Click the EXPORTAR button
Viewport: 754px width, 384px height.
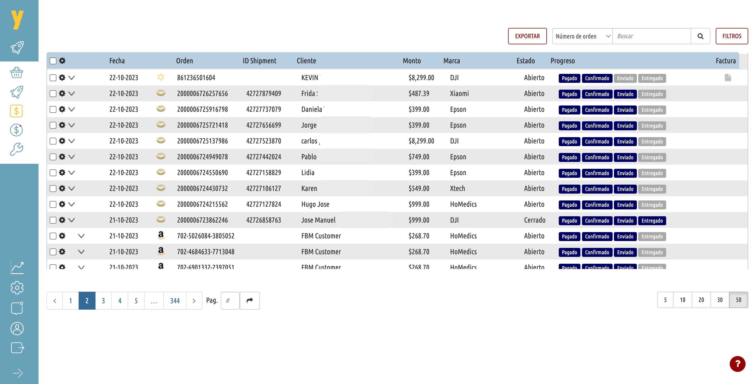pyautogui.click(x=527, y=36)
